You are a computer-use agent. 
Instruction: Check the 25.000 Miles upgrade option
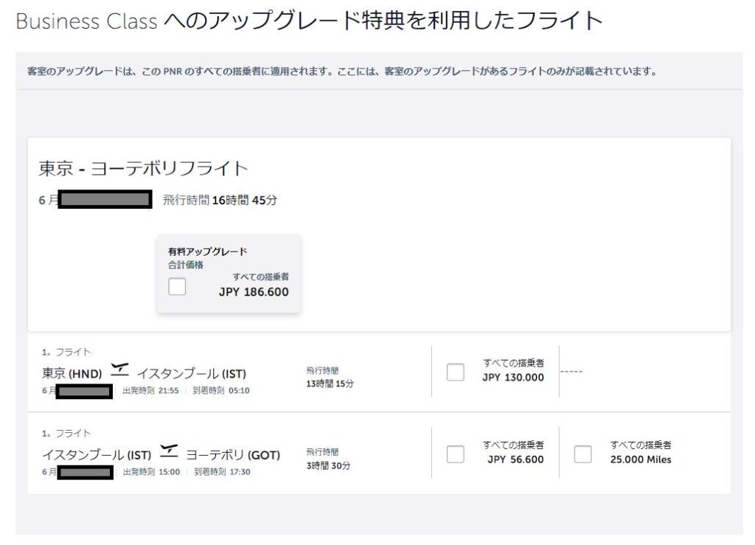tap(582, 454)
